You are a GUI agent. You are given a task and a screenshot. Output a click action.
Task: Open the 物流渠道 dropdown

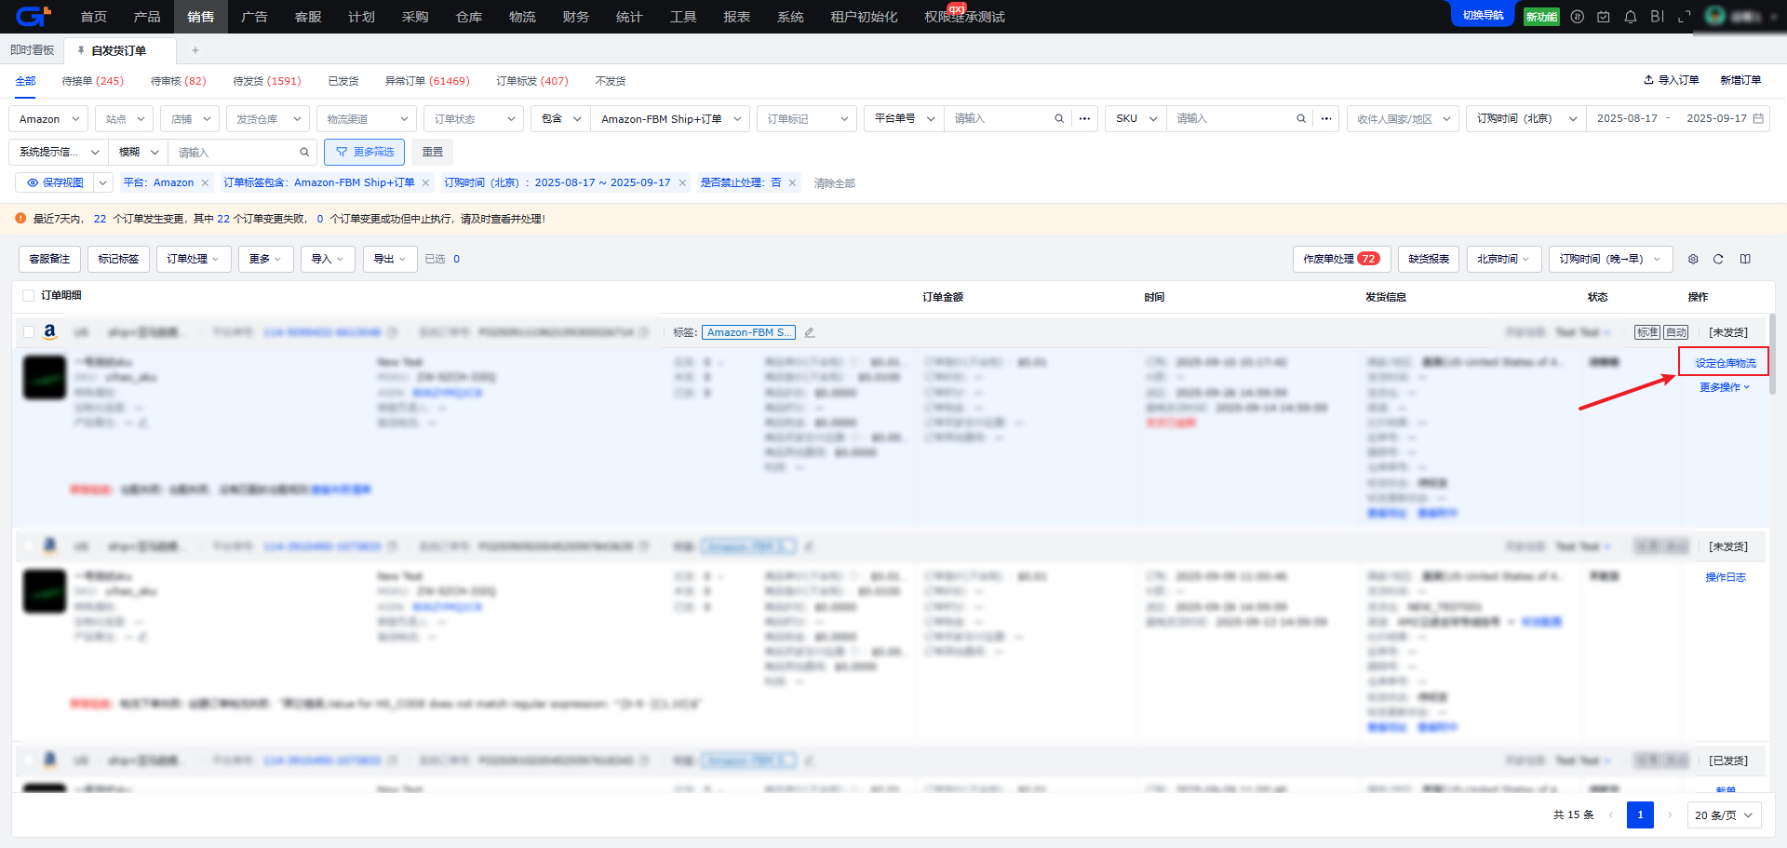click(x=366, y=119)
